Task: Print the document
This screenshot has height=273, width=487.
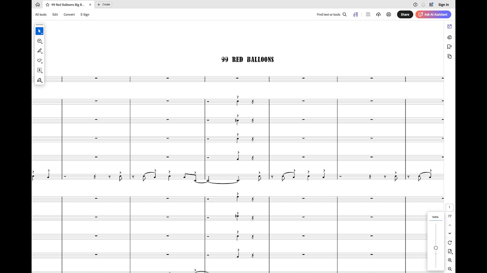Action: 388,14
